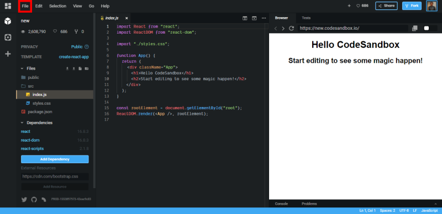Click the Fork button

point(412,6)
